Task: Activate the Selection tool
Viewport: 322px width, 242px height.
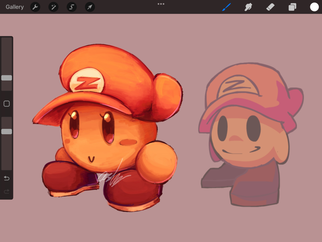Action: (72, 7)
